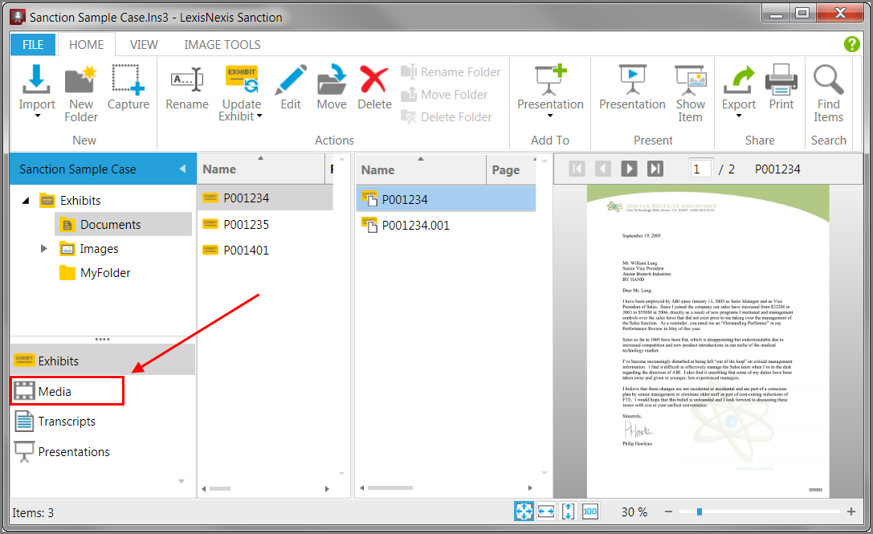Click the zoom in plus button
The width and height of the screenshot is (873, 534).
pos(851,512)
